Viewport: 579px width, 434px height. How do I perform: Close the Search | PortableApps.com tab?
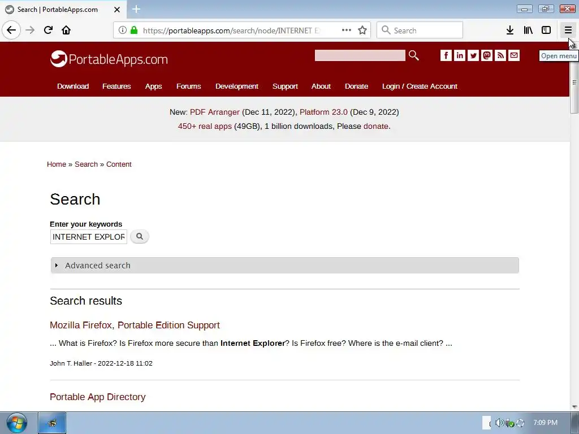point(117,10)
